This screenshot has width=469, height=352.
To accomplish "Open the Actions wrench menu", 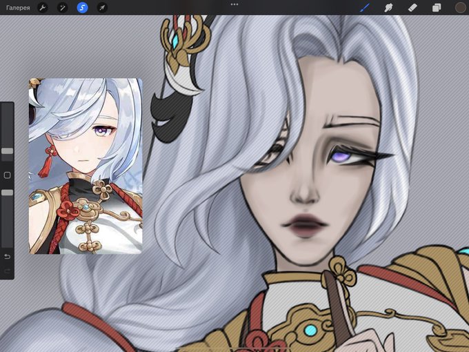I will pyautogui.click(x=43, y=8).
